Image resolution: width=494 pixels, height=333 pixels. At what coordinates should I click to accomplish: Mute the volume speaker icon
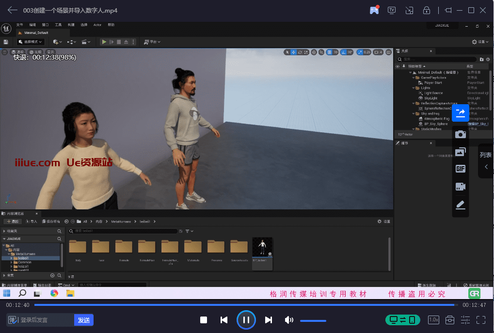(x=289, y=320)
